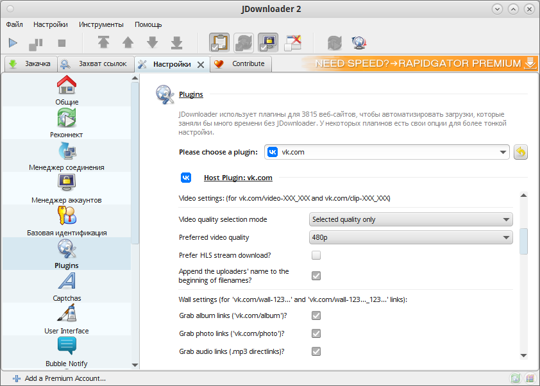Click the reset plugin settings yellow arrow button
Viewport: 540px width, 386px height.
pos(521,152)
